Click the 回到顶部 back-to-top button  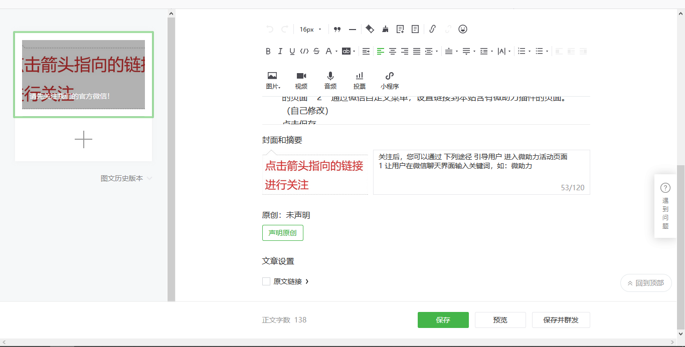(x=646, y=283)
